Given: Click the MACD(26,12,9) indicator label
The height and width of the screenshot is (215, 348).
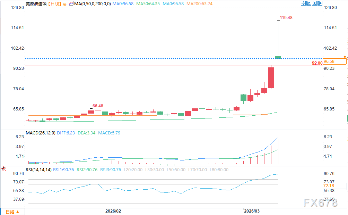Looking at the screenshot, I should 41,133.
